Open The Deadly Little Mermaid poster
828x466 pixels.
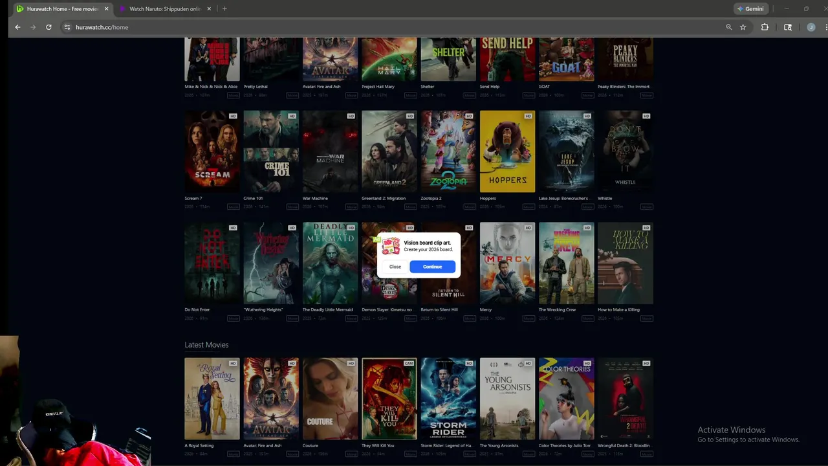(x=330, y=263)
